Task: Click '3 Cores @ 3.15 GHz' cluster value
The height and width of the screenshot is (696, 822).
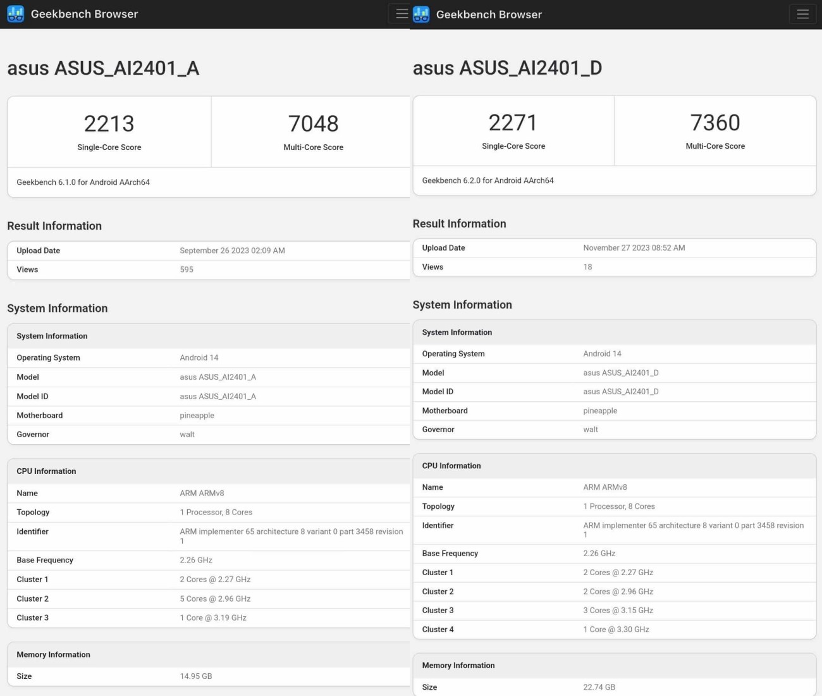Action: (618, 611)
